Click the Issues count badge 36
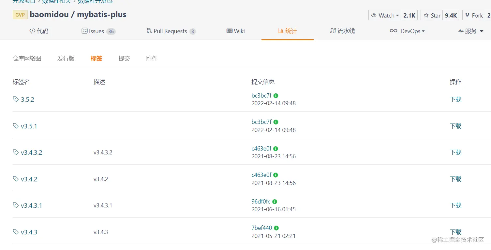This screenshot has width=491, height=250. coord(111,32)
